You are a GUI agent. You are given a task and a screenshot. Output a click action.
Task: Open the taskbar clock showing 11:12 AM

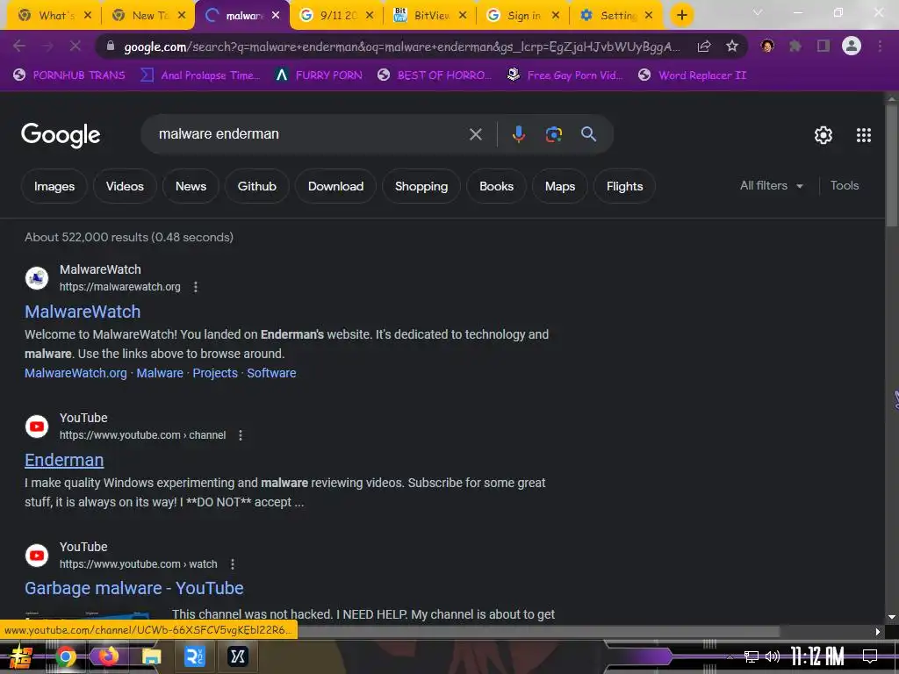pos(817,656)
